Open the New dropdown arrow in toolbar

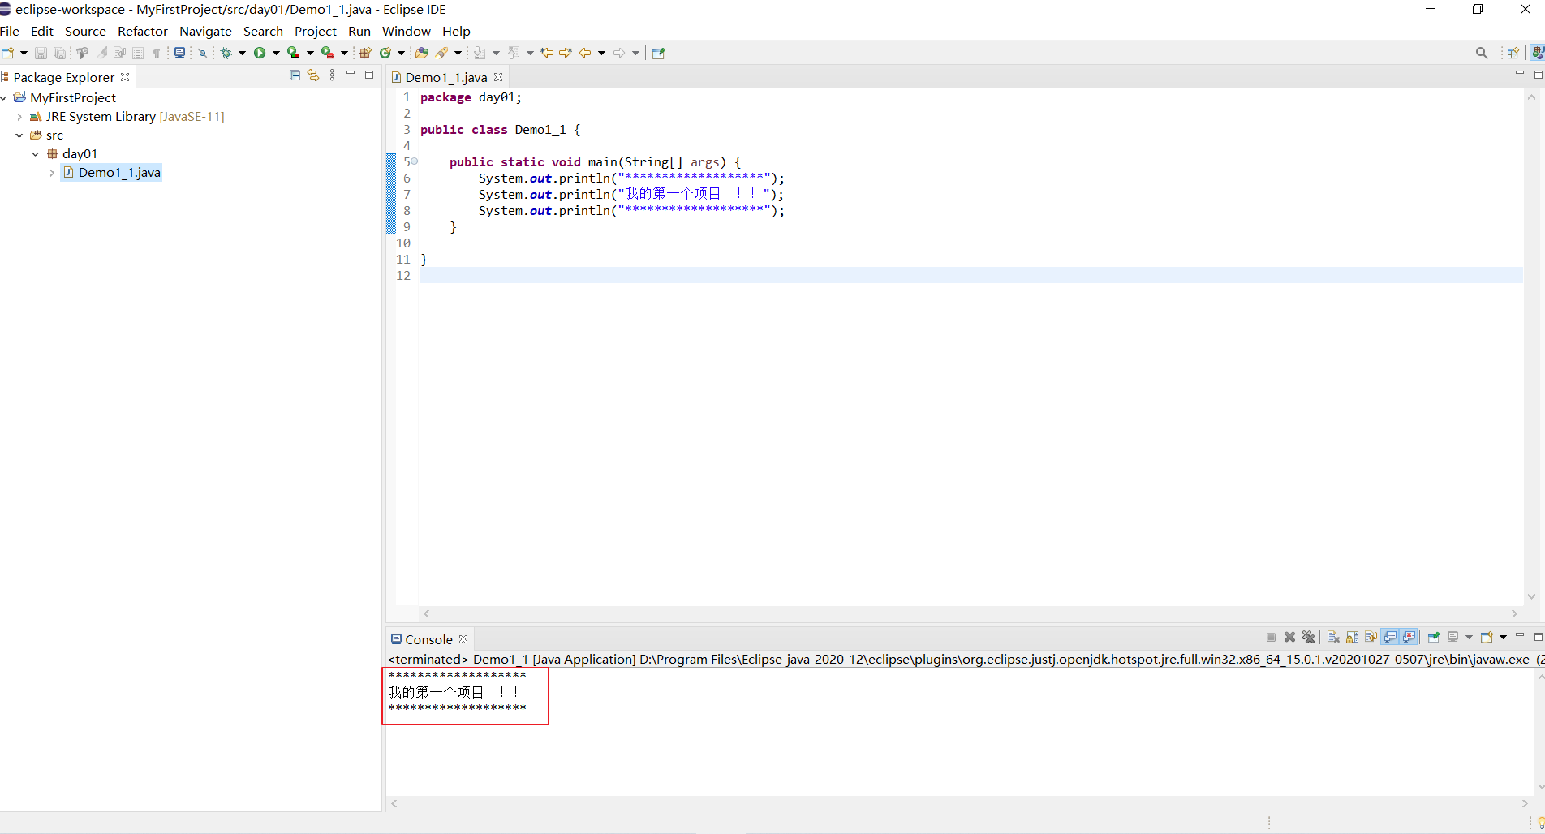click(24, 53)
